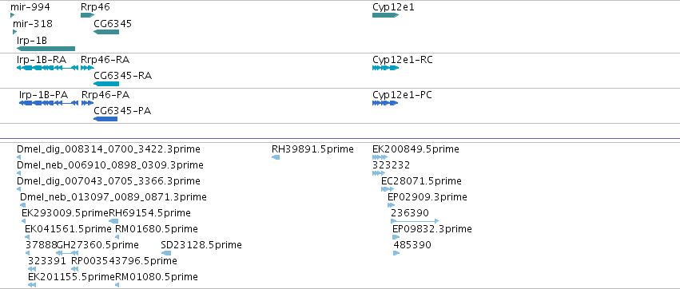Open the Cyp12e1-PC label
Screen dimensions: 680x289
tap(402, 95)
